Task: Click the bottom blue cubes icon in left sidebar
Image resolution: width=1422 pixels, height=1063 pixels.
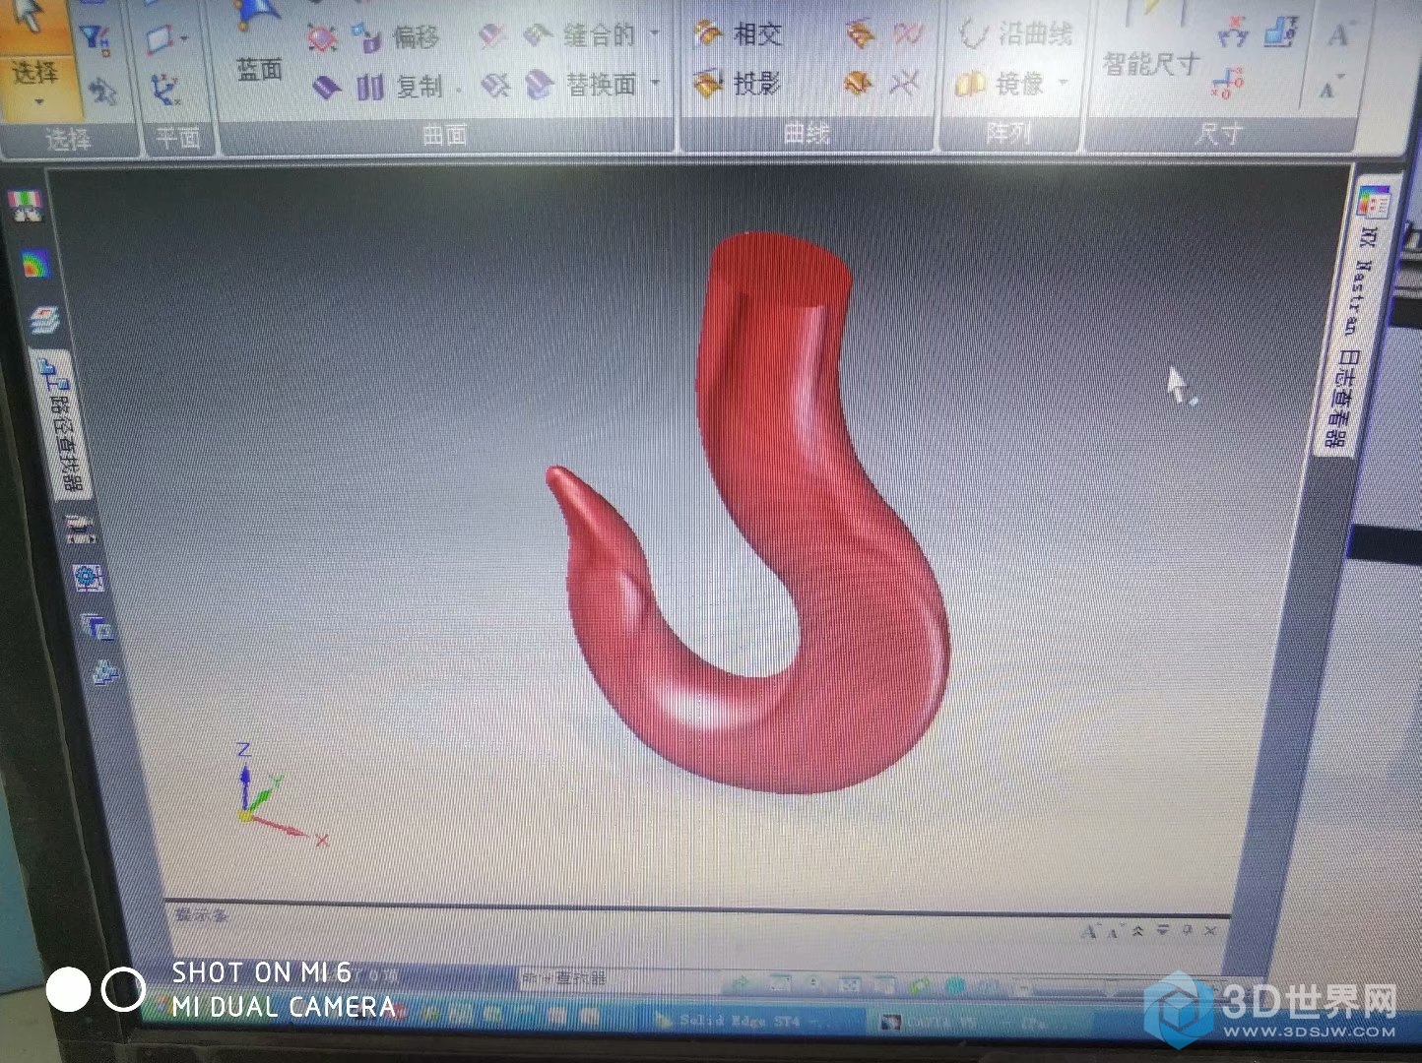Action: 104,673
